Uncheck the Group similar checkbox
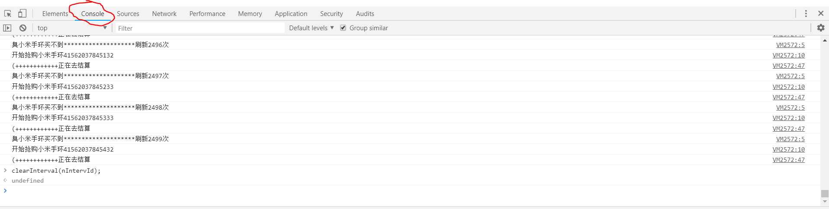This screenshot has height=209, width=829. (x=343, y=28)
